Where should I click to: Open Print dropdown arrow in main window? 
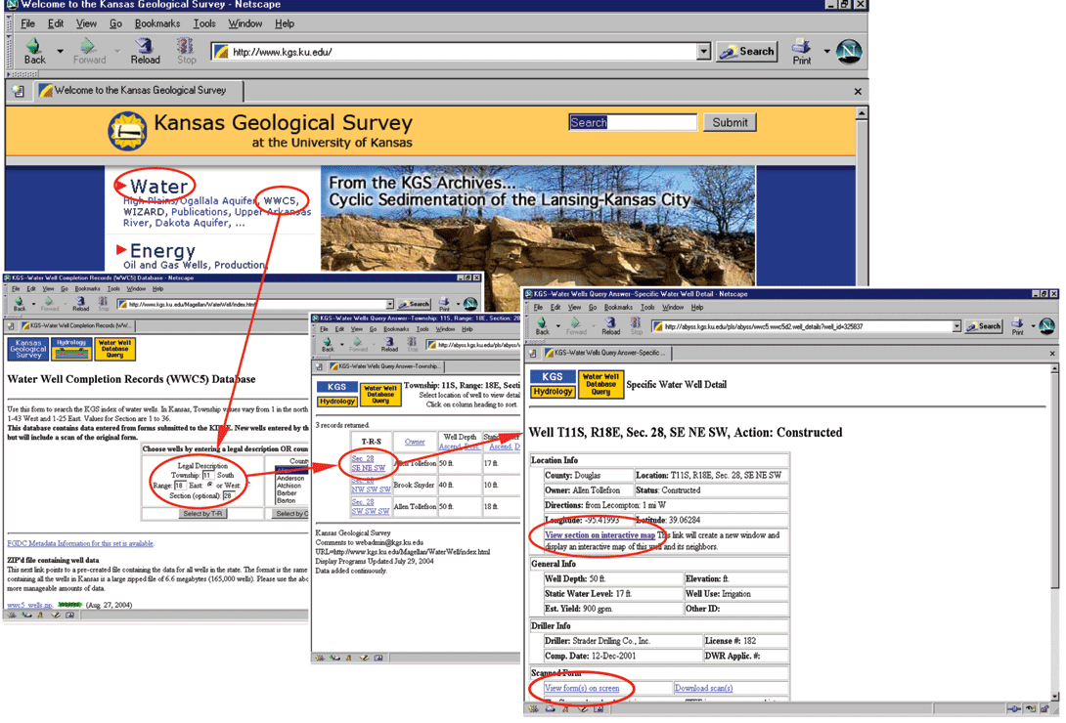click(x=826, y=51)
